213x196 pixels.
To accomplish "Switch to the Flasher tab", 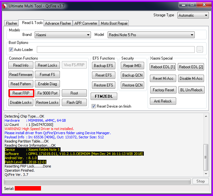I will pos(12,23).
